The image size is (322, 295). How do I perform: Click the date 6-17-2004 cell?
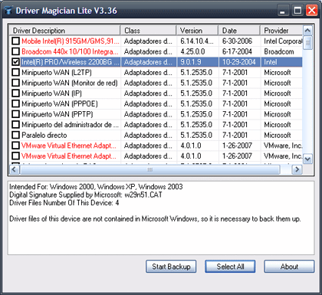pyautogui.click(x=239, y=51)
